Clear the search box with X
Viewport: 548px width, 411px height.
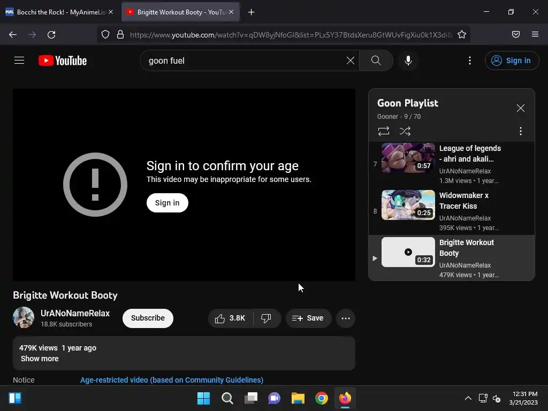350,60
